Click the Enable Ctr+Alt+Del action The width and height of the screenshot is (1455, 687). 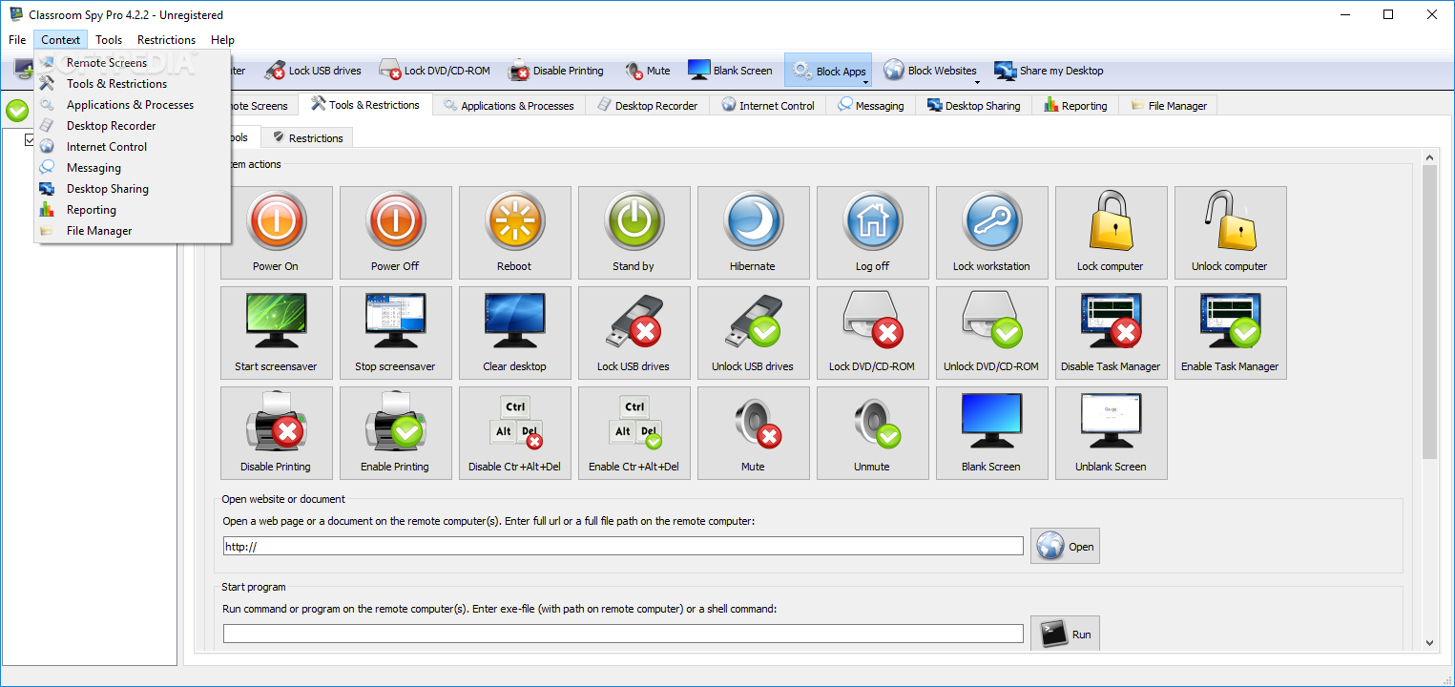(634, 432)
